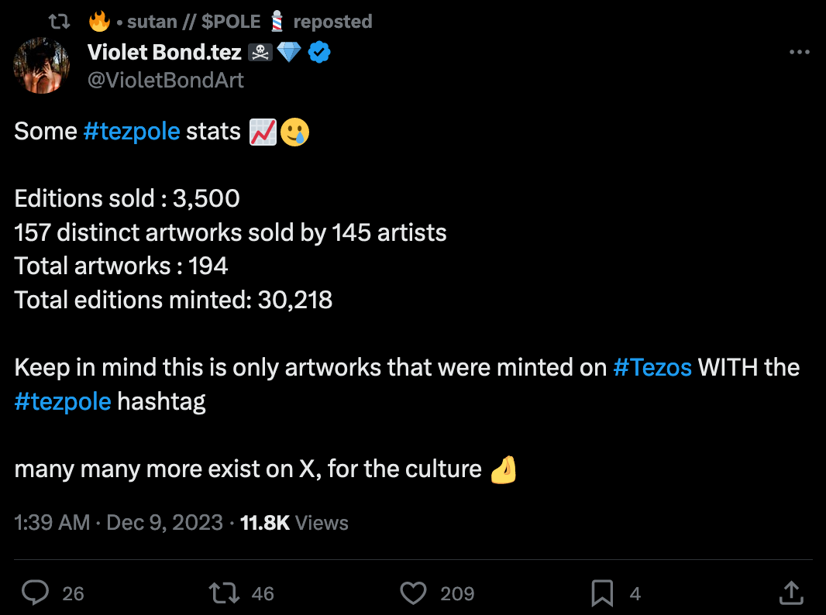Open the three-dot more options menu

(x=799, y=53)
